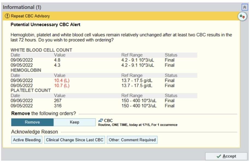
Task: Click the Potential Unnecessary CBC Alert title
Action: click(x=45, y=25)
